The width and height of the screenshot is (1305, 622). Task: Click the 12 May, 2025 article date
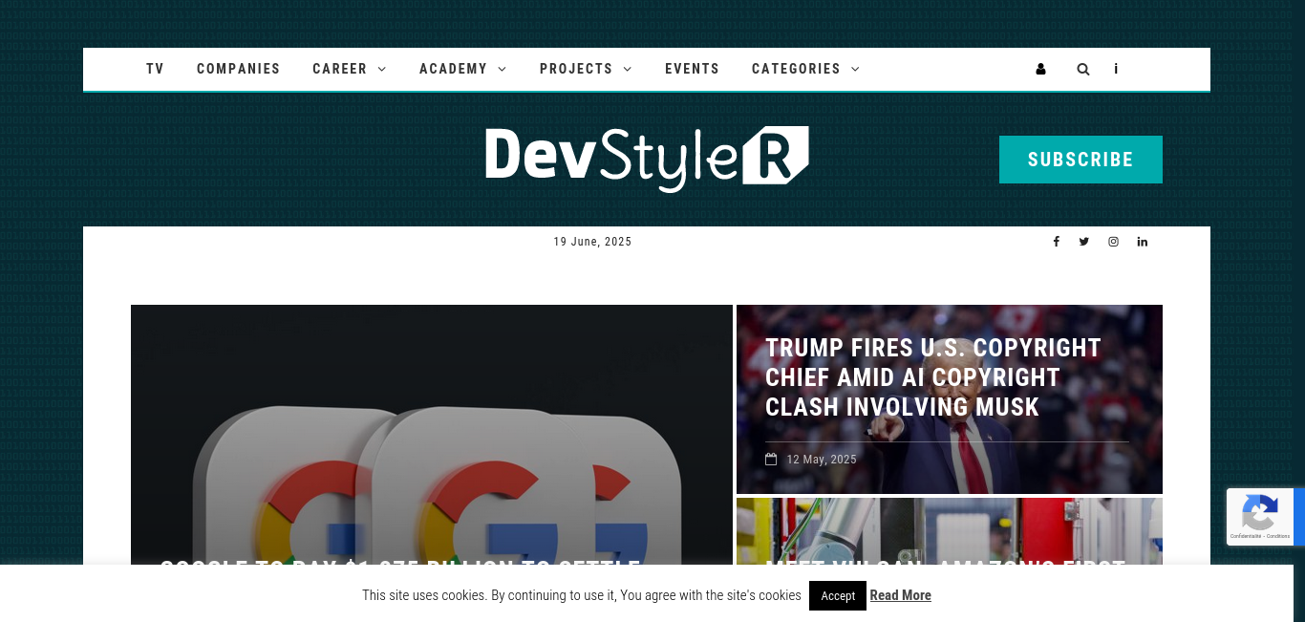pos(822,460)
